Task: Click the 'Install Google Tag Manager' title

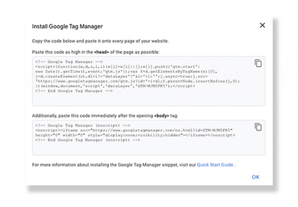Action: coord(67,26)
